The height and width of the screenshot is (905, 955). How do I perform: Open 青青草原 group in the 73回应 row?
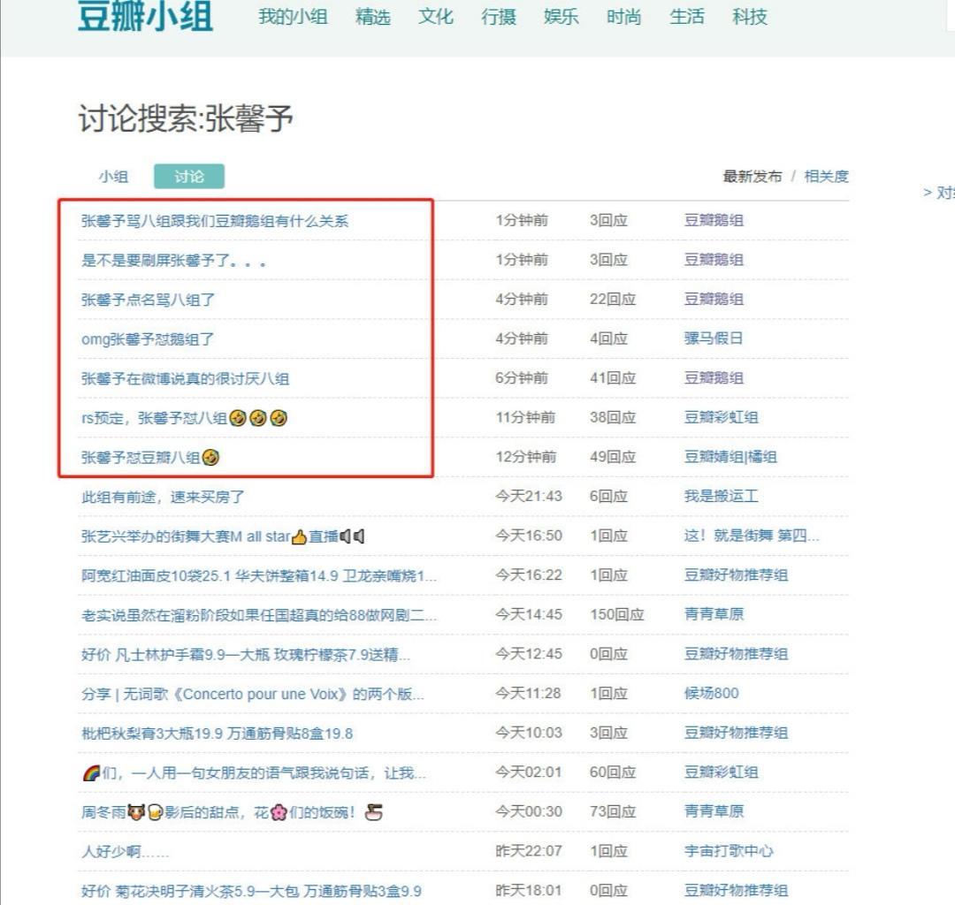coord(714,811)
